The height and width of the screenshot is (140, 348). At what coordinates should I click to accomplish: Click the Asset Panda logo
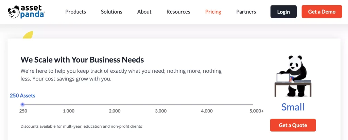pyautogui.click(x=26, y=12)
